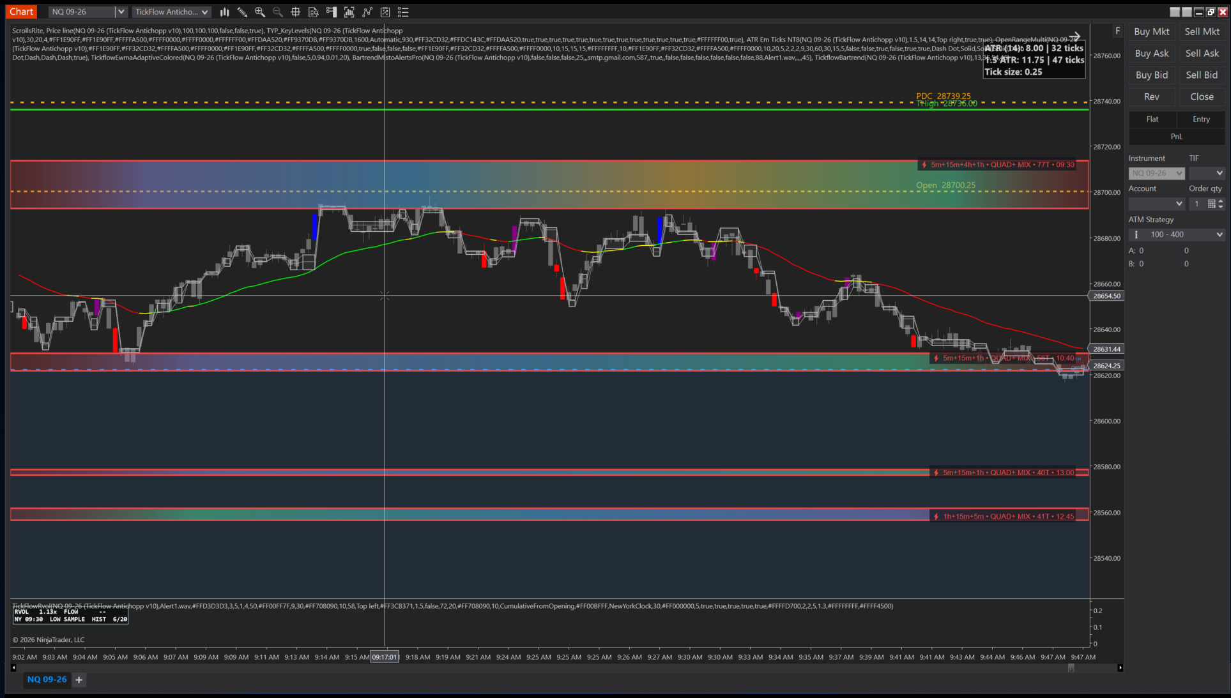Open the chart style bar type icon
This screenshot has height=698, width=1231.
coord(224,12)
